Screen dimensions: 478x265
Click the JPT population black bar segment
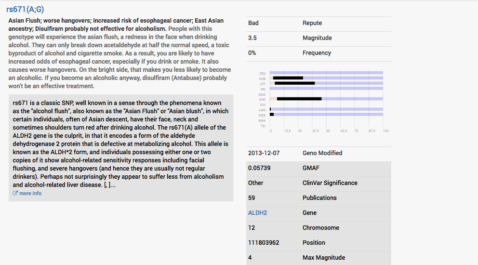coord(294,83)
